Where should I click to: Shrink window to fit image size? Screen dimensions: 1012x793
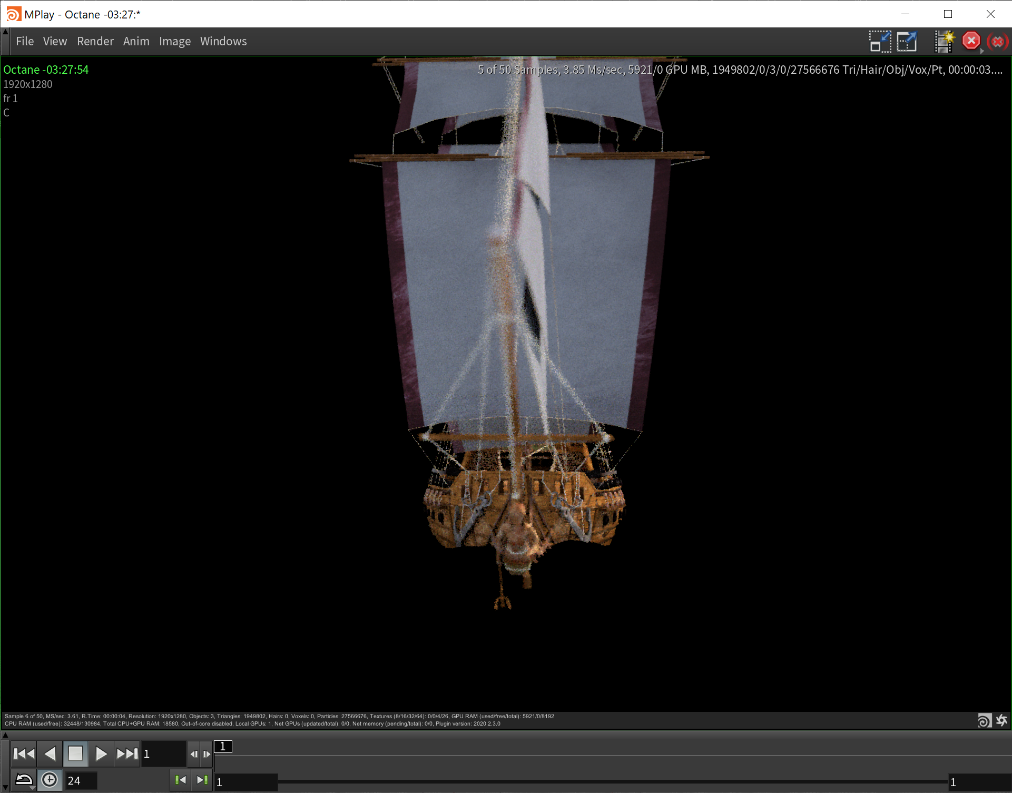(x=880, y=41)
